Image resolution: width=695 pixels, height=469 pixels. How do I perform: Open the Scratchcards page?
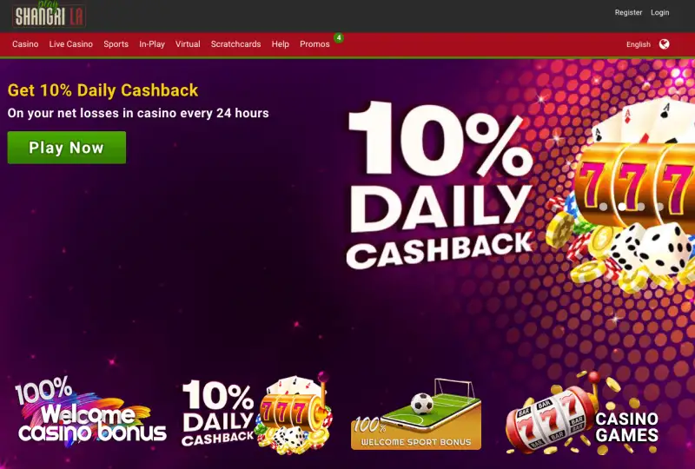[235, 44]
